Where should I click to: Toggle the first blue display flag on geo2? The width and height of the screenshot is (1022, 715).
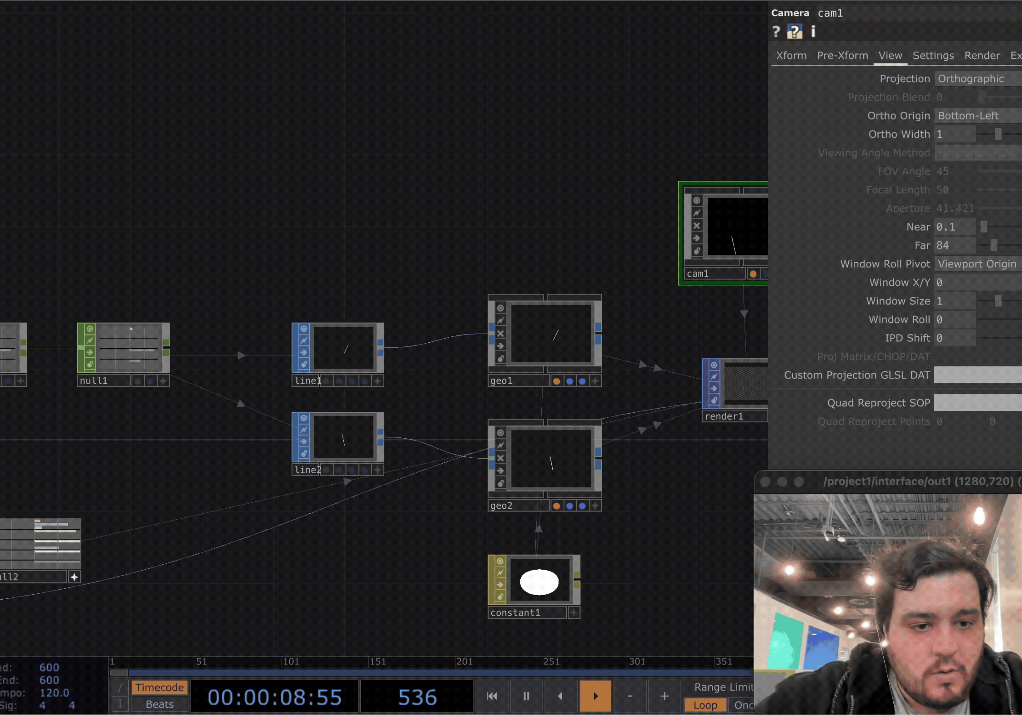(569, 506)
